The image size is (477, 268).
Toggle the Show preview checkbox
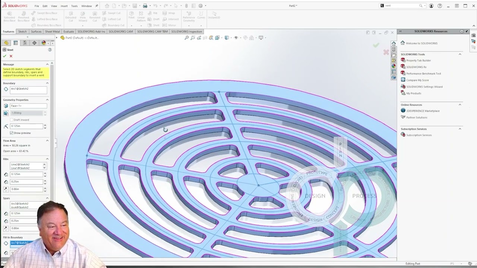12,133
